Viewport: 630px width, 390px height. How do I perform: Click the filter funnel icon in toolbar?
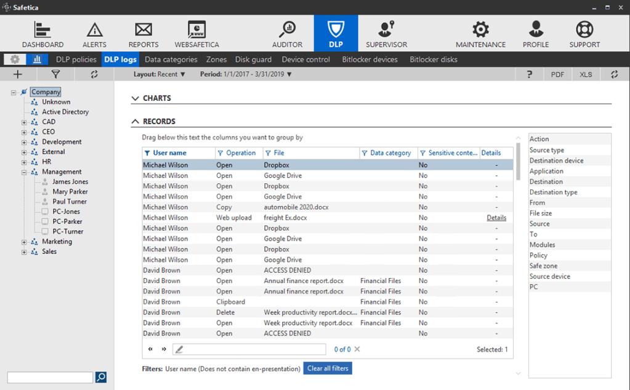[x=55, y=74]
